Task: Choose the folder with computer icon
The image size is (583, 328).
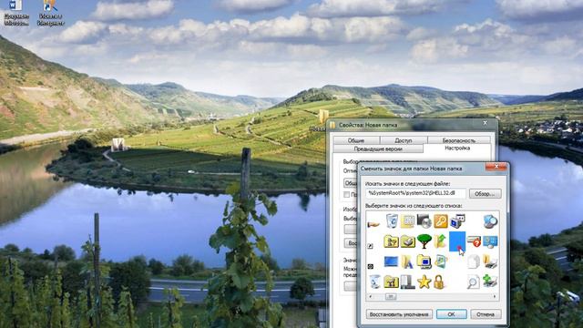Action: coord(424,261)
